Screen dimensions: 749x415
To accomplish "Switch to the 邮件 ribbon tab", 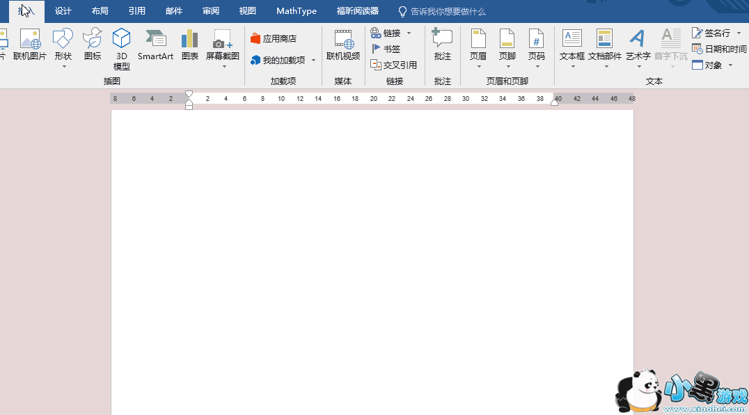I will pos(174,11).
